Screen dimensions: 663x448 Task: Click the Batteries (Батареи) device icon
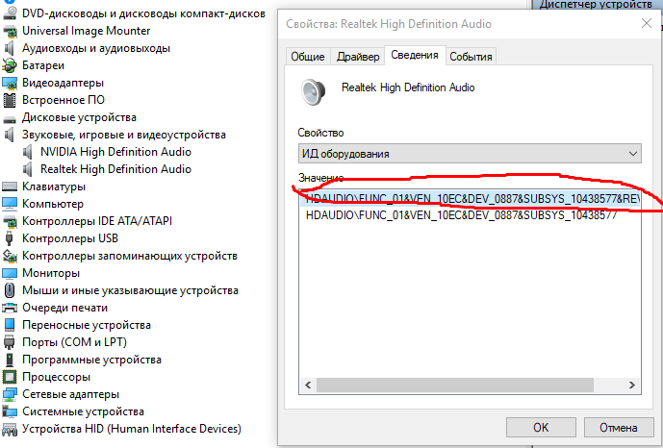[10, 65]
